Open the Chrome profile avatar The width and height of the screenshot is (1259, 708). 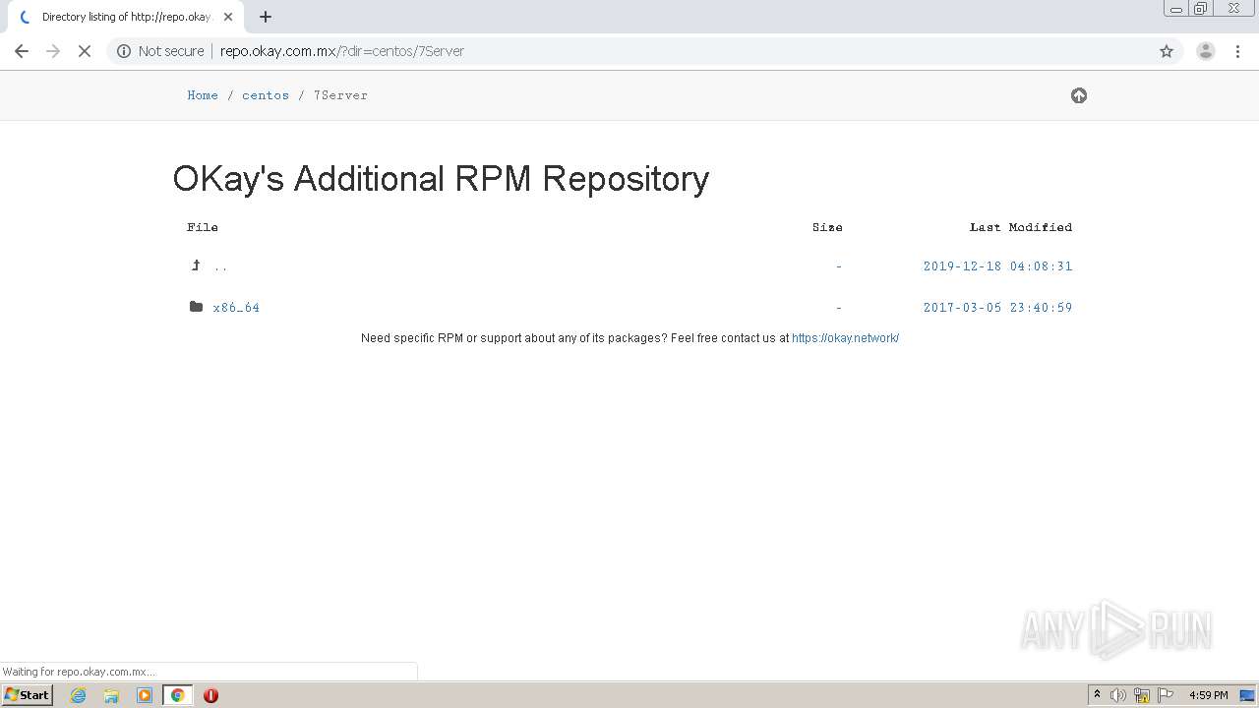[1206, 51]
